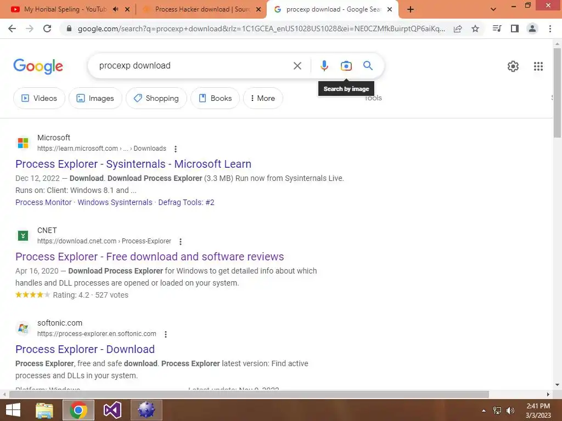Click the softonic site favicon
Viewport: 562px width, 421px height.
point(23,328)
